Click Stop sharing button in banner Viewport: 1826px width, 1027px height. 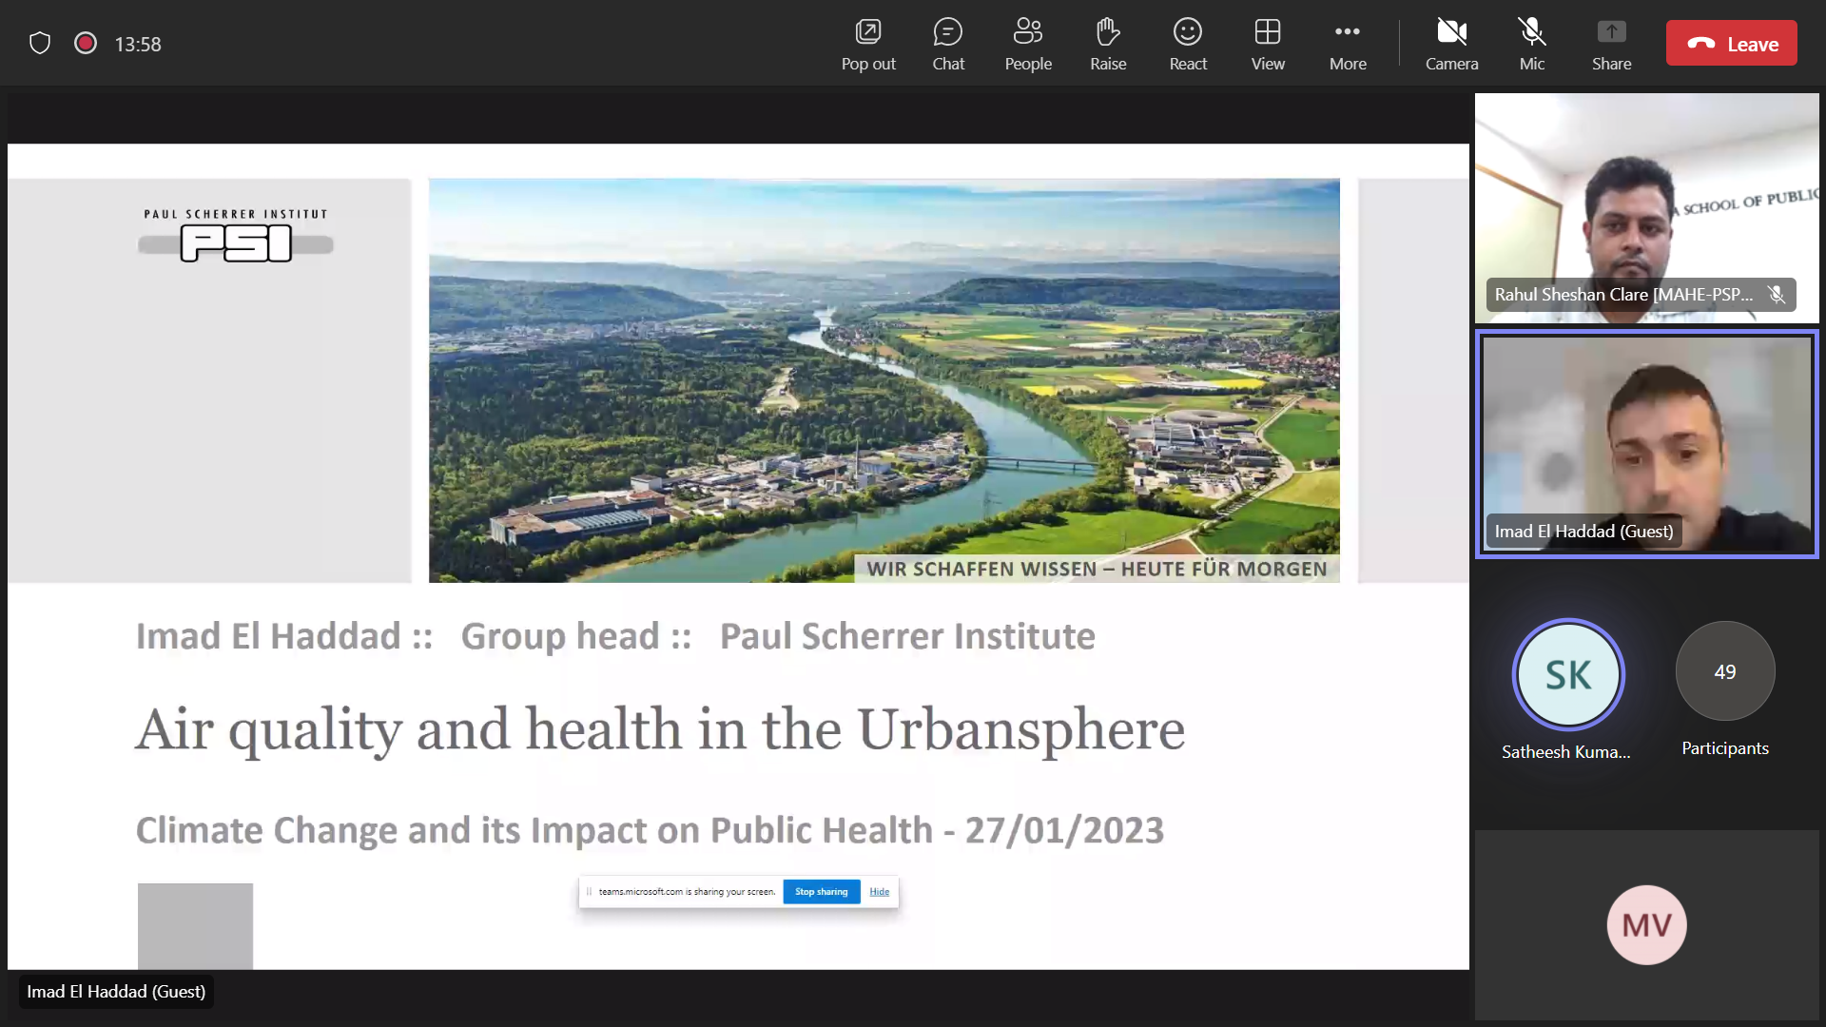(821, 892)
